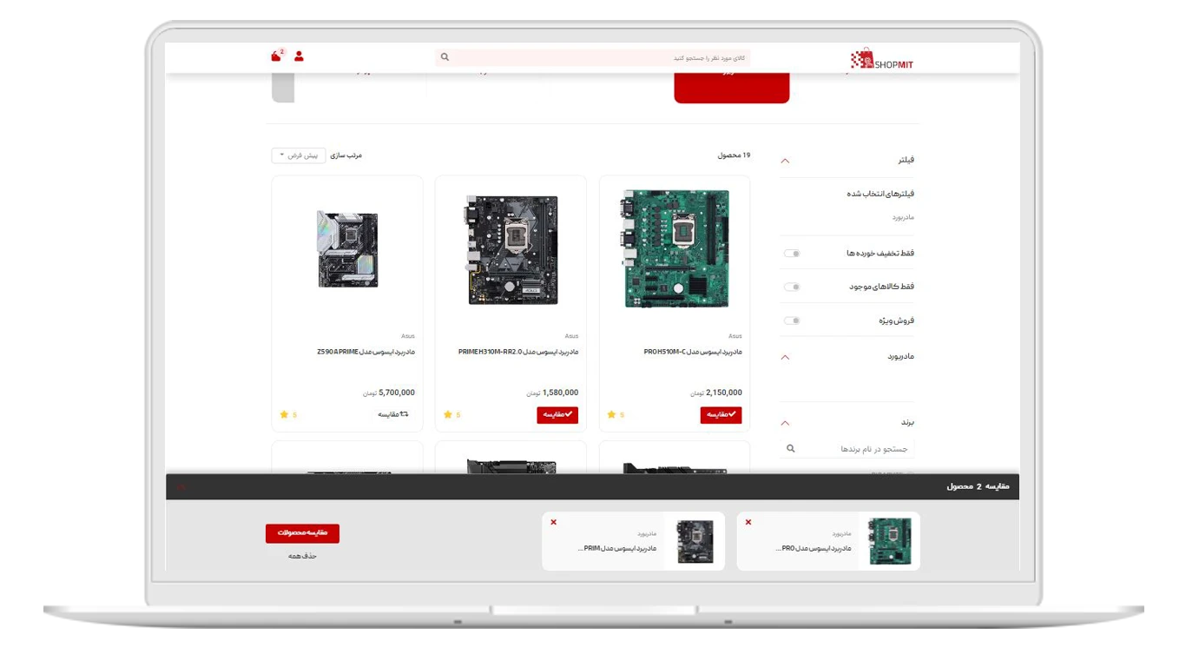Open the user account icon
1186x654 pixels.
coord(300,56)
